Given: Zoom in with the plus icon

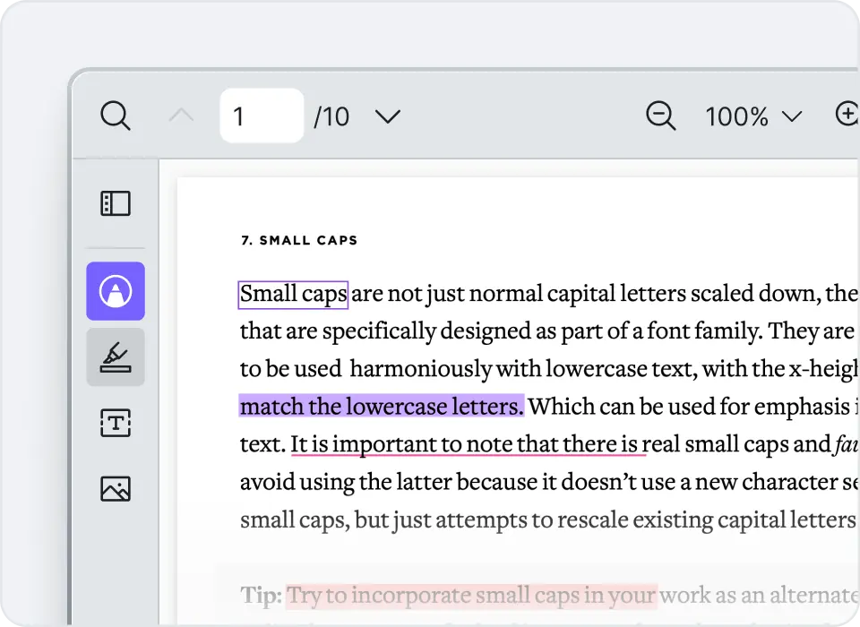Looking at the screenshot, I should coord(847,114).
